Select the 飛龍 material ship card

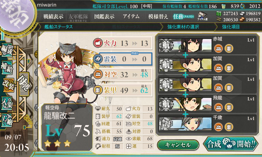pyautogui.click(x=207, y=104)
